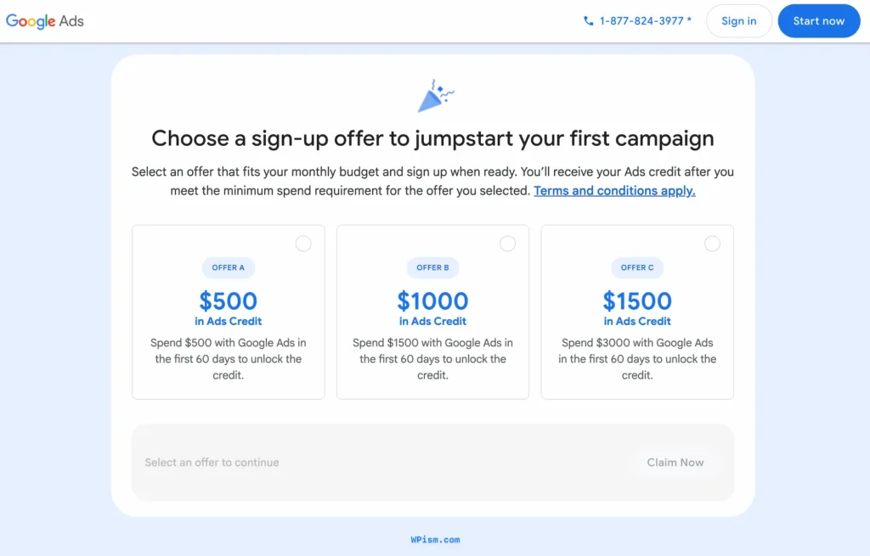Click the Start now button
The height and width of the screenshot is (556, 870).
[818, 21]
